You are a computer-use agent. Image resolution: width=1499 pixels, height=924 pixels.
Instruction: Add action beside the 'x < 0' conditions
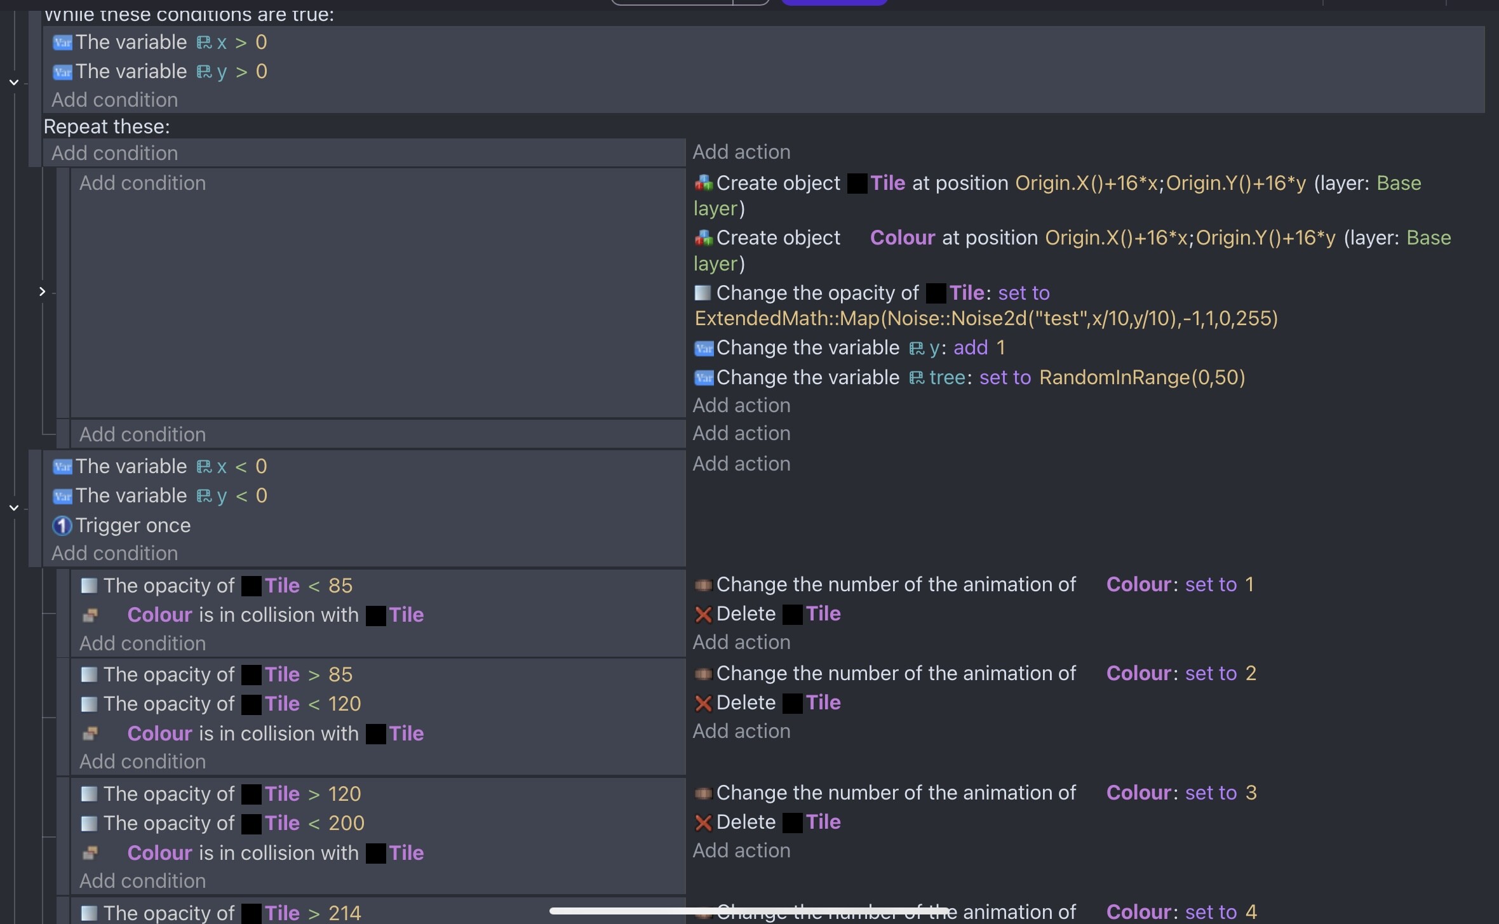pyautogui.click(x=742, y=464)
